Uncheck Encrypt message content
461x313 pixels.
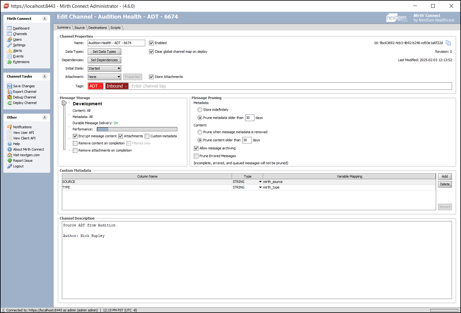pos(75,136)
